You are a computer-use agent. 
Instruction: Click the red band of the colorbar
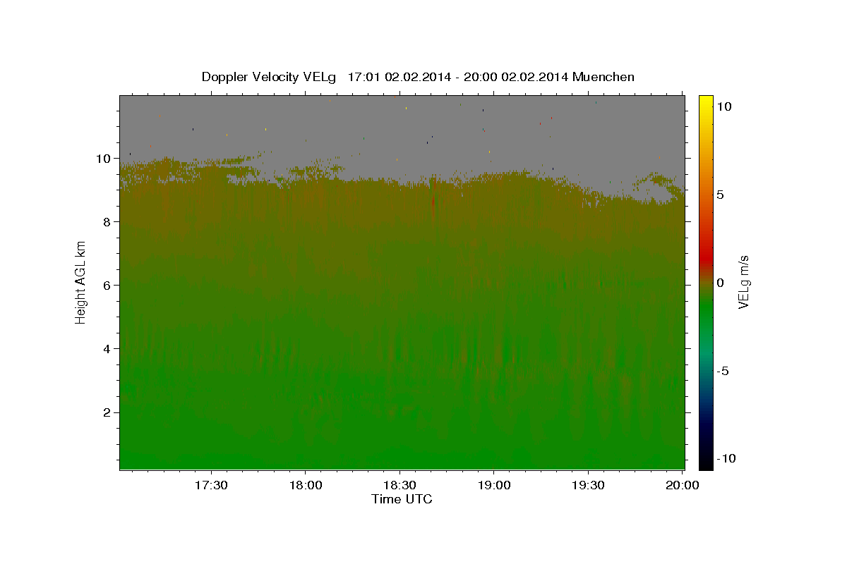click(x=706, y=258)
